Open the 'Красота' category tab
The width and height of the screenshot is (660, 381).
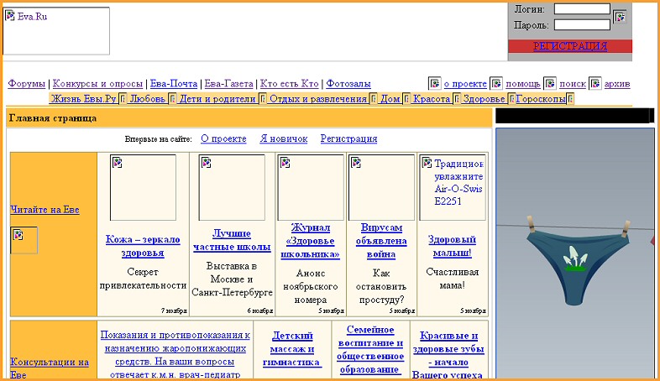pyautogui.click(x=432, y=99)
